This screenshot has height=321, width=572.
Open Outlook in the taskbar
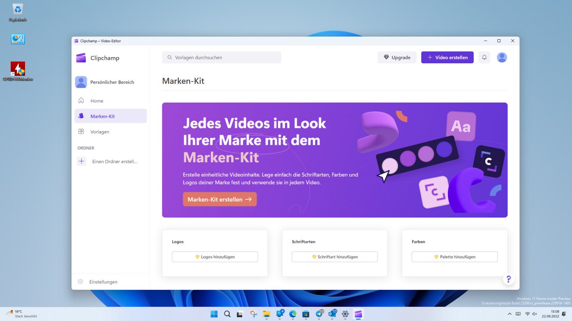point(332,314)
